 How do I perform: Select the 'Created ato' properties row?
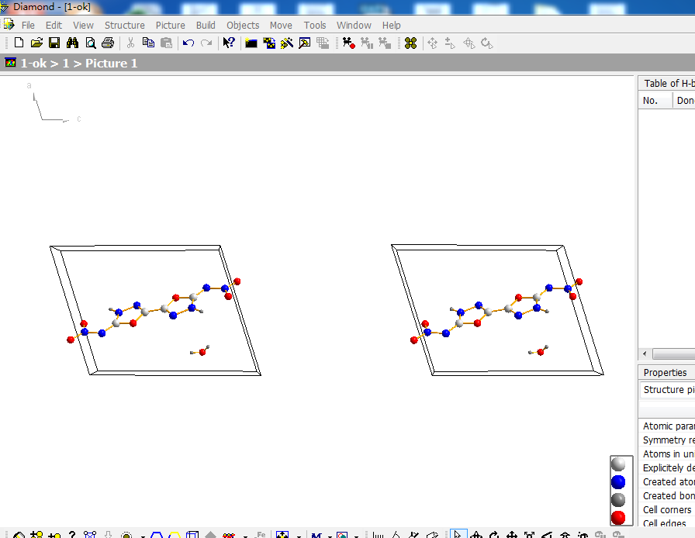pyautogui.click(x=668, y=481)
